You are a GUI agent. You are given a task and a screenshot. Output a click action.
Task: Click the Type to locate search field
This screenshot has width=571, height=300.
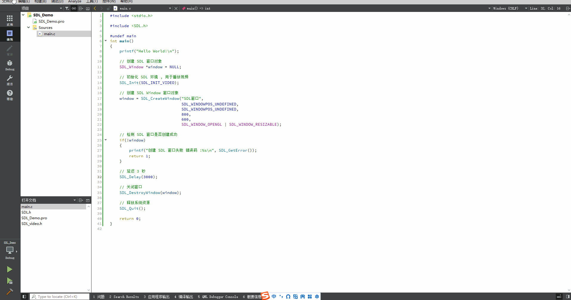click(x=60, y=296)
